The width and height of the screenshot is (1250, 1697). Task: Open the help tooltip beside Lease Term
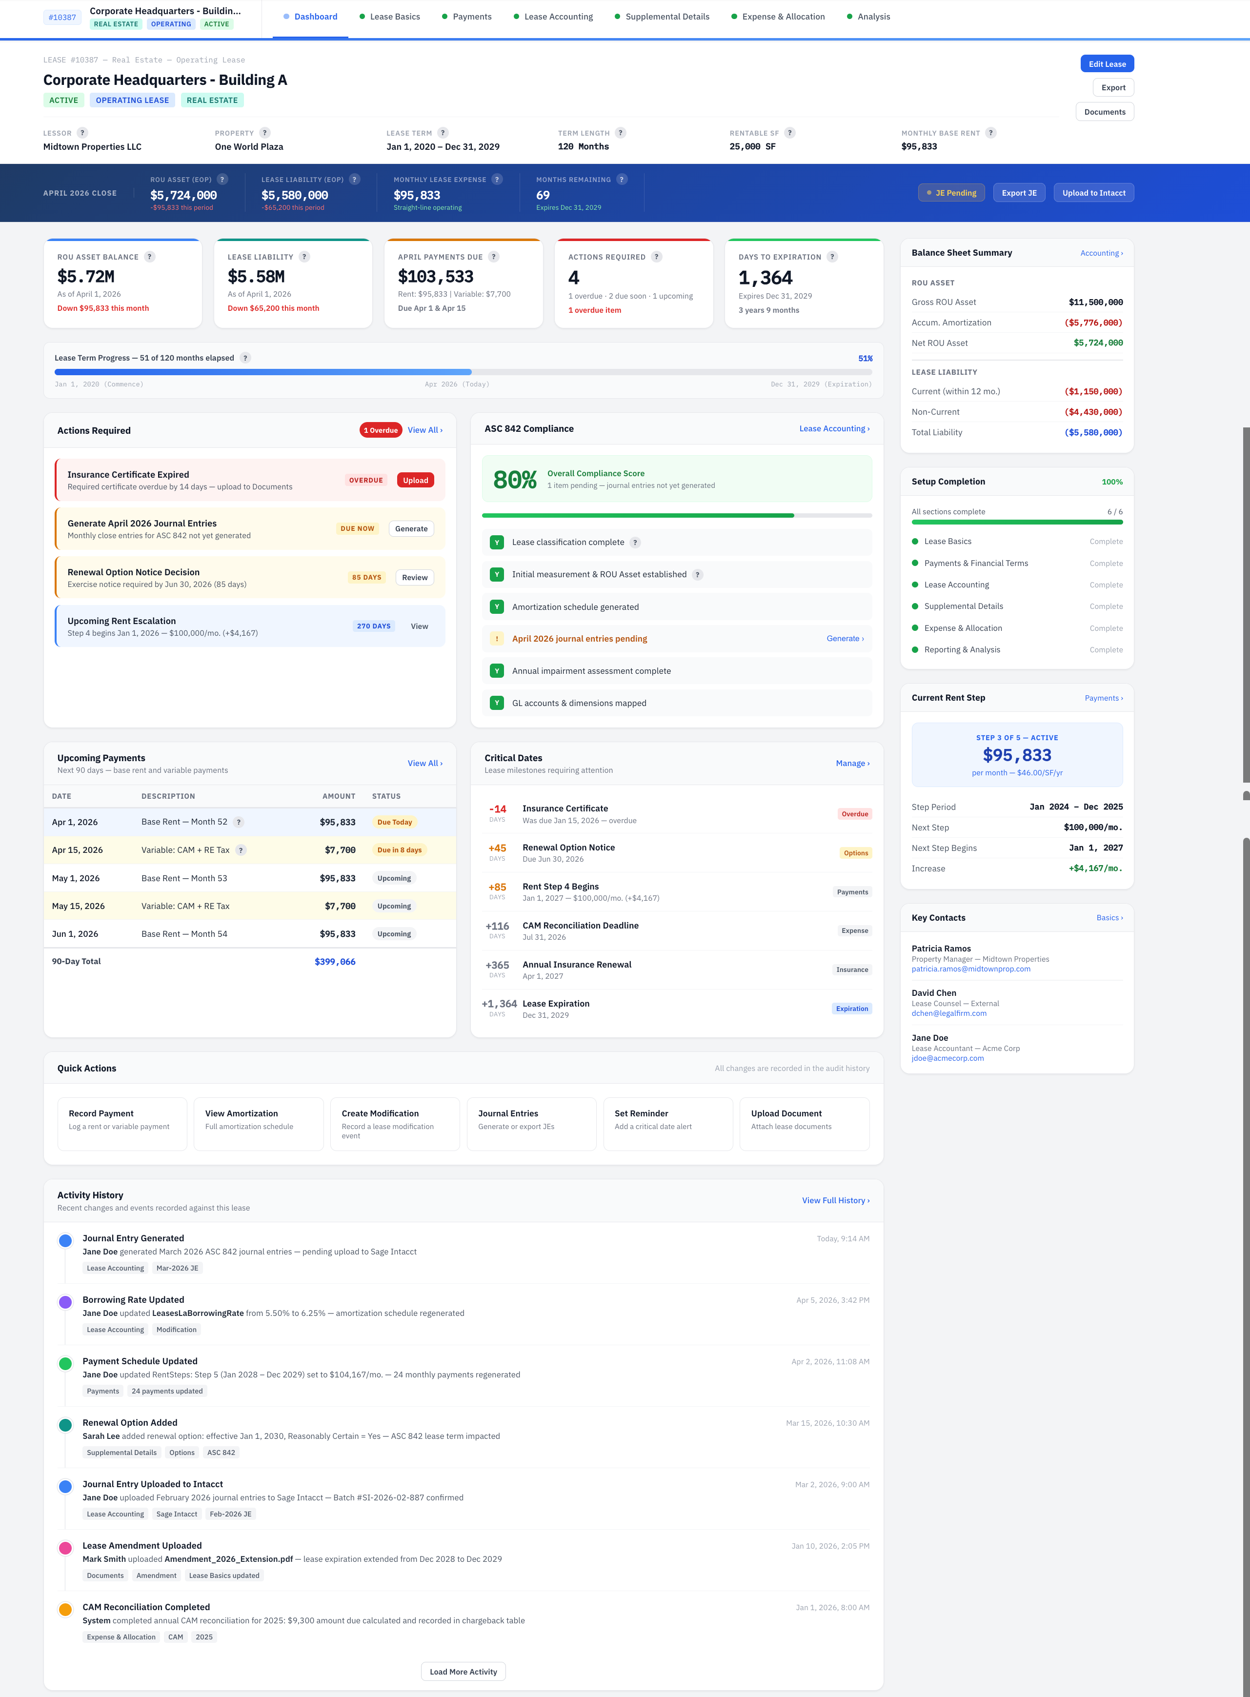(x=444, y=132)
